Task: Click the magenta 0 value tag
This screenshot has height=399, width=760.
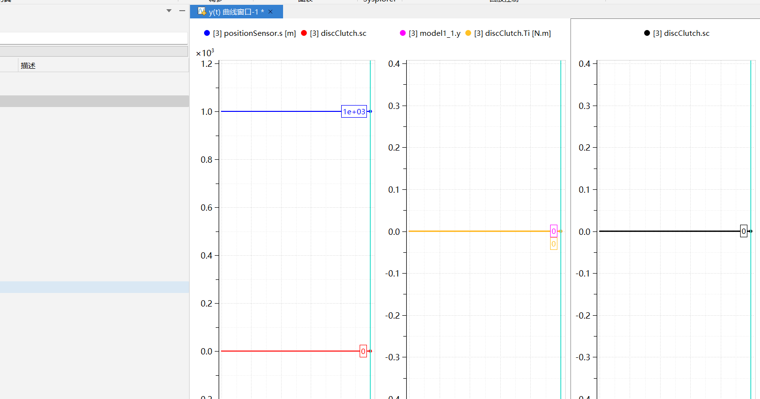Action: pyautogui.click(x=554, y=231)
